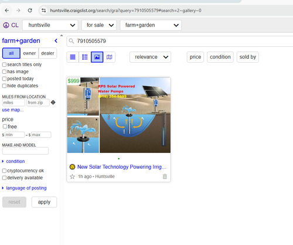Click the from zip input field

[38, 103]
